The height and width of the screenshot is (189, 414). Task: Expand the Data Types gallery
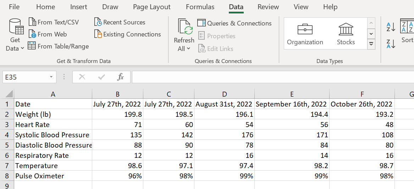click(x=371, y=44)
